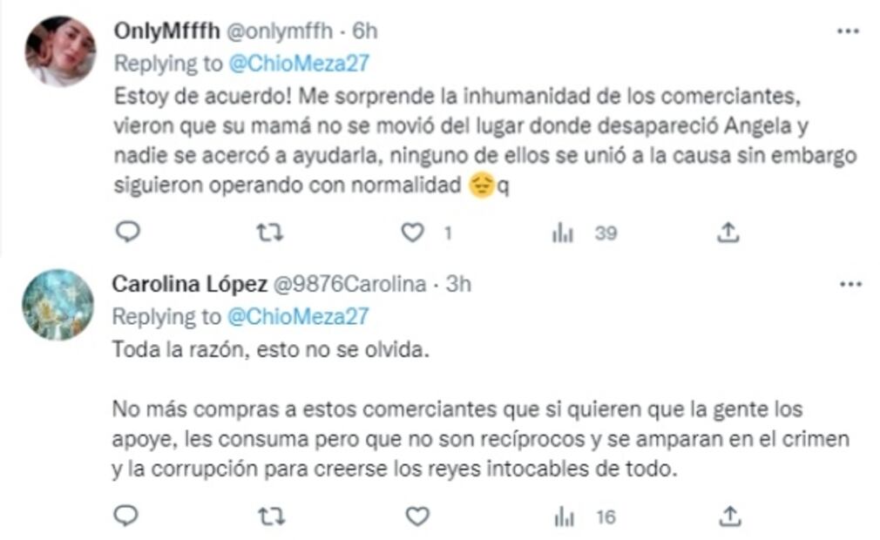Share OnlyMfffh's tweet
880x540 pixels.
point(728,232)
